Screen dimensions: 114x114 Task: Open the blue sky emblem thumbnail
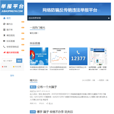click(x=39, y=56)
